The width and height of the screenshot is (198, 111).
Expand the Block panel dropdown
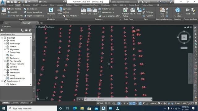[x=68, y=19]
